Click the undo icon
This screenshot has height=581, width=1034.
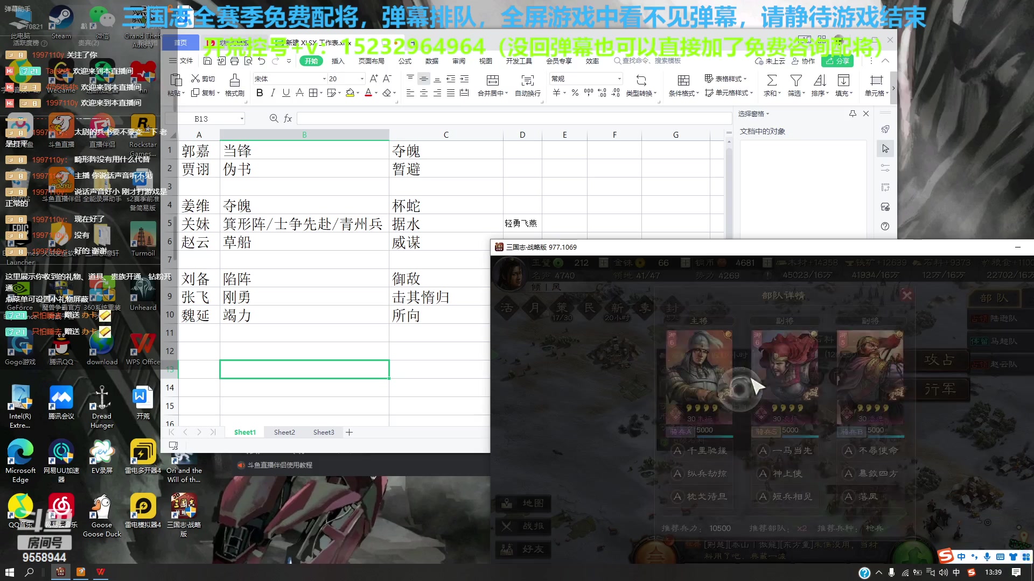(x=262, y=61)
